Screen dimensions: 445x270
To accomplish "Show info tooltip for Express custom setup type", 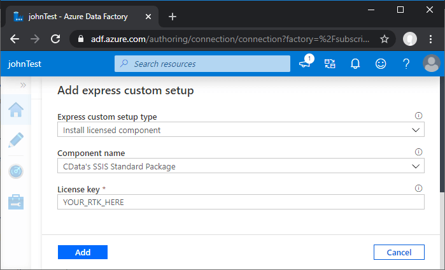I will point(419,116).
